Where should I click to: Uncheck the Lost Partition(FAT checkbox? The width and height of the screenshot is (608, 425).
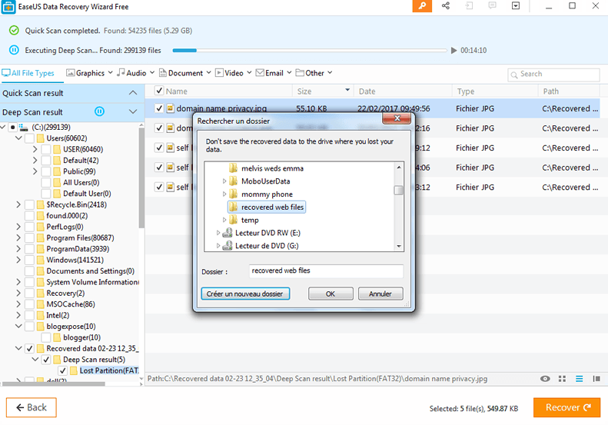point(63,370)
